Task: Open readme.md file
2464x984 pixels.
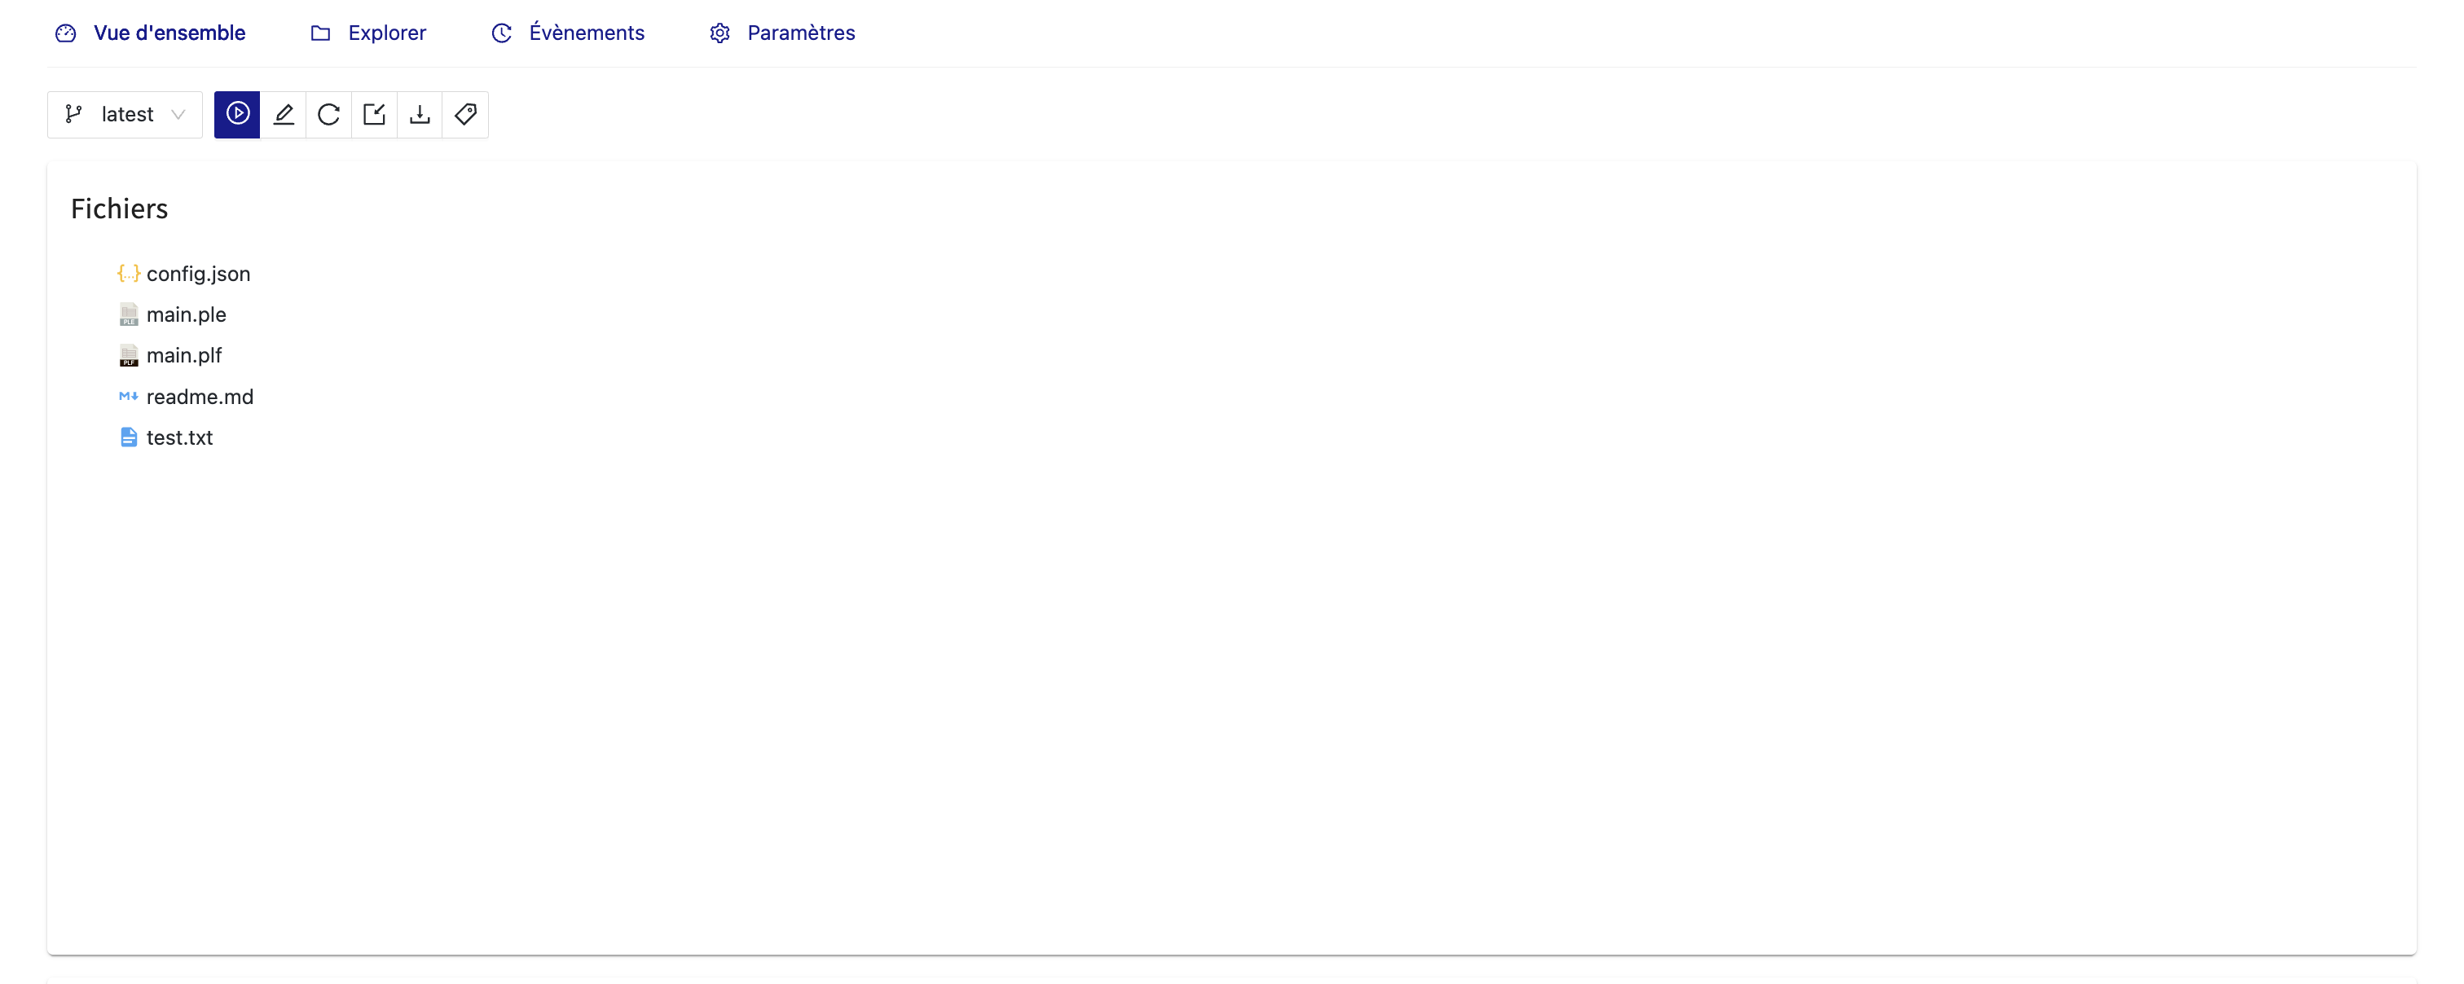Action: [x=200, y=397]
